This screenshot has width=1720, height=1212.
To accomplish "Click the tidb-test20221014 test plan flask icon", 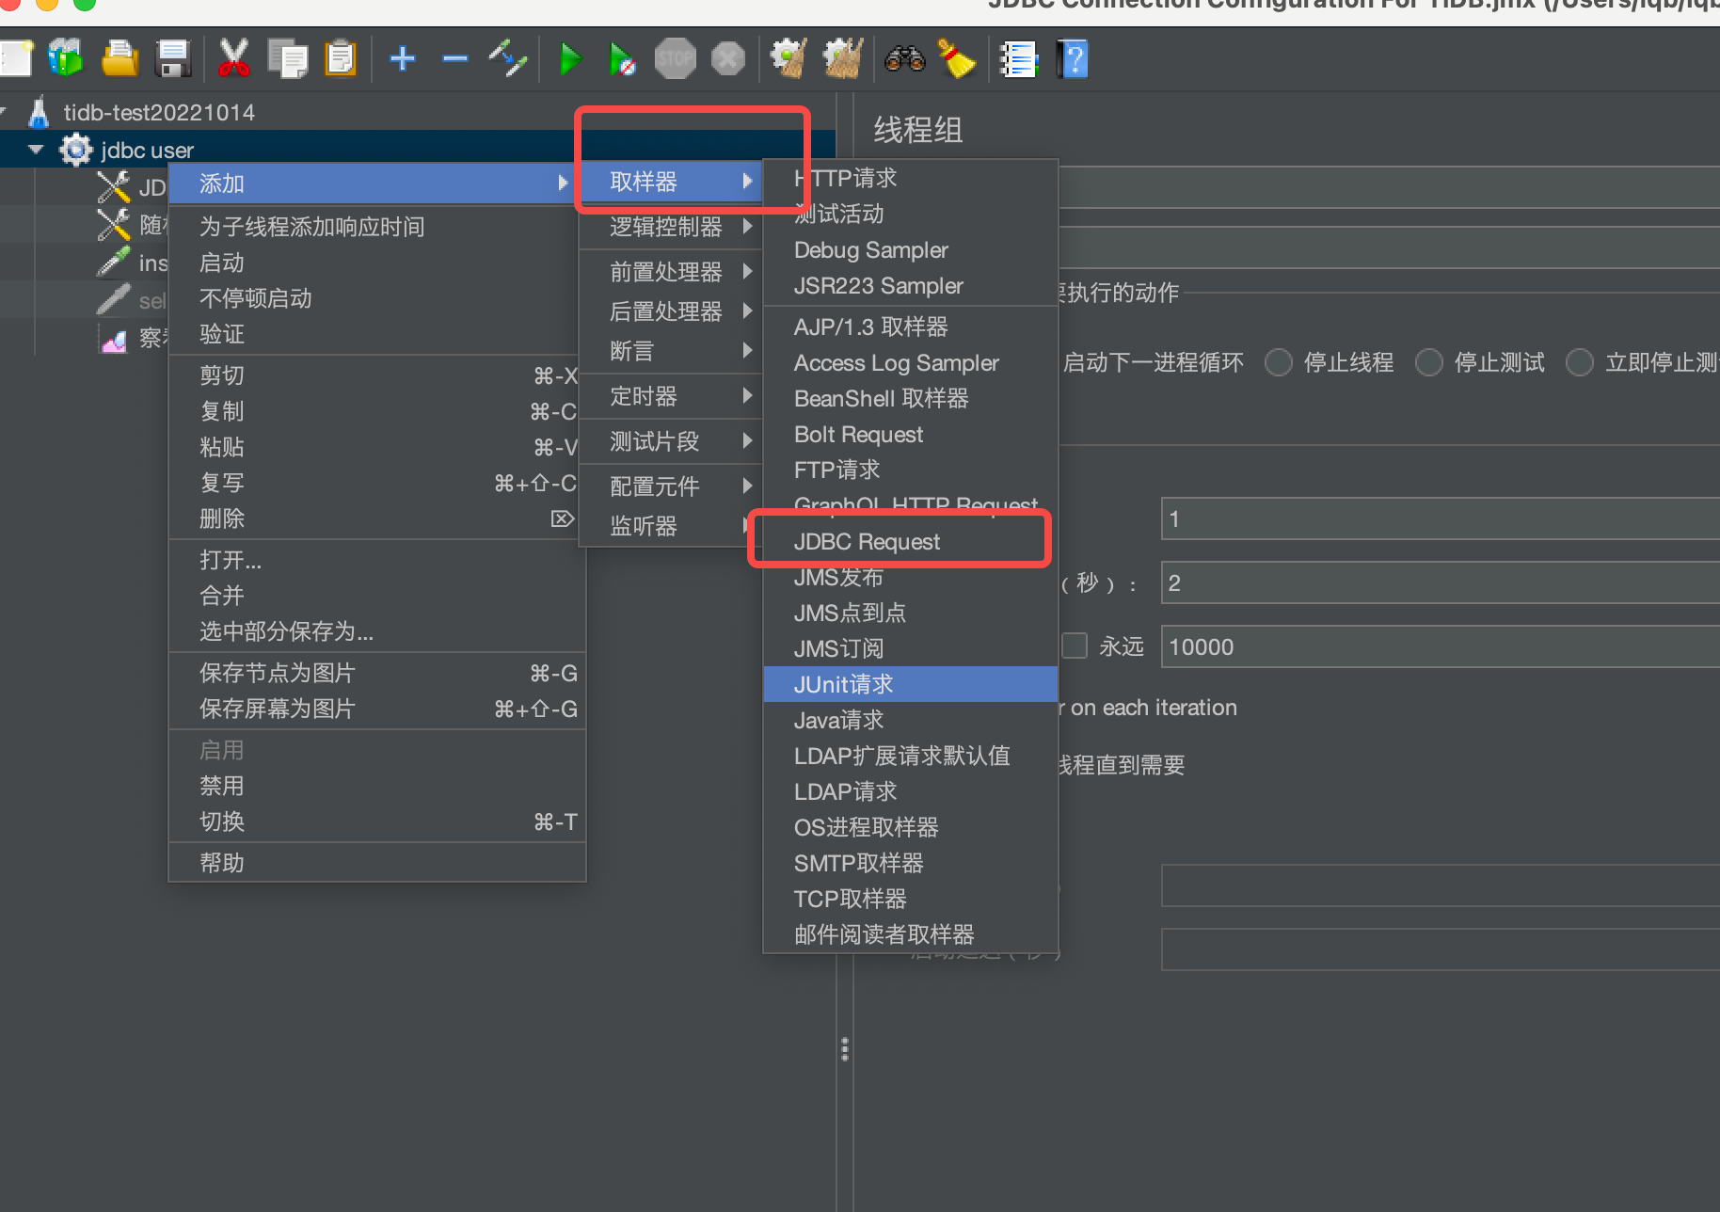I will (x=39, y=112).
